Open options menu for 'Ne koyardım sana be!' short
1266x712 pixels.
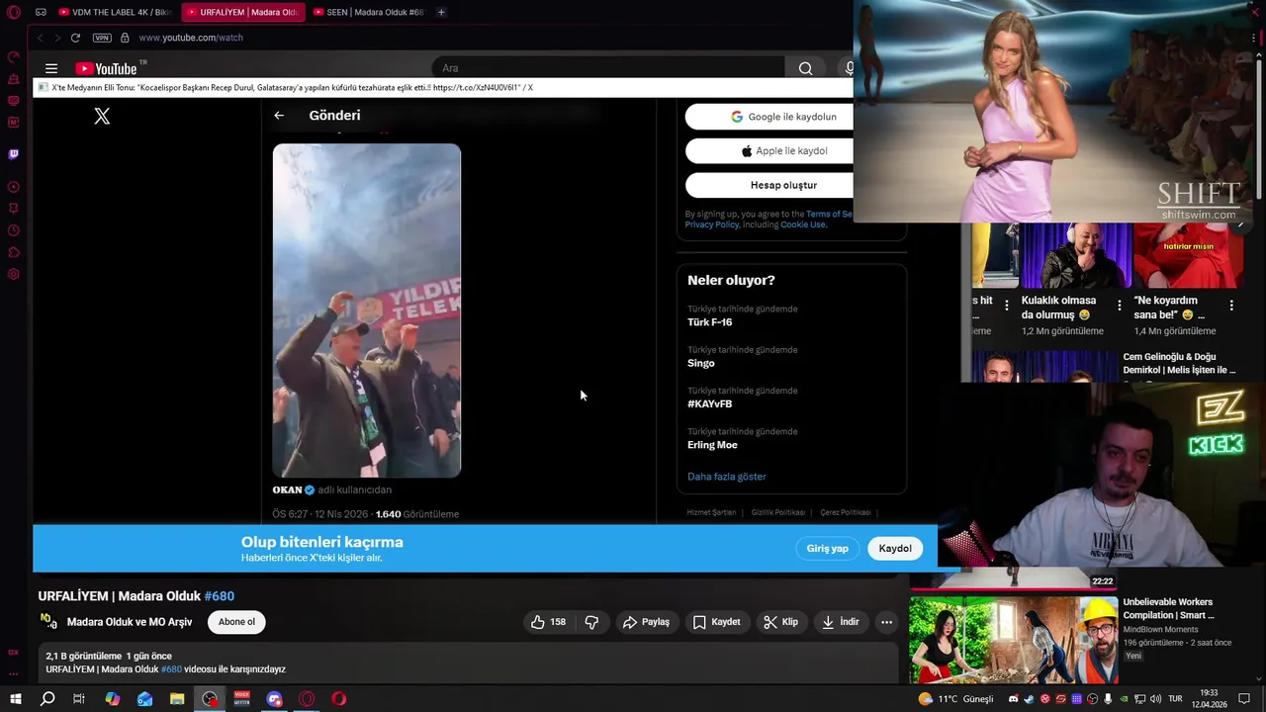(1231, 306)
